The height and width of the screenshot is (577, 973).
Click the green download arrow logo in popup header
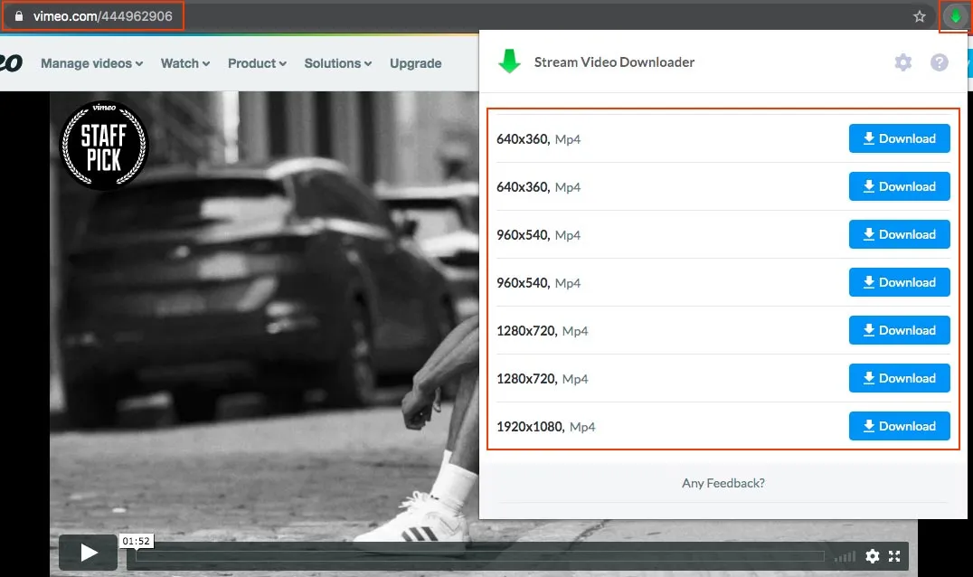tap(511, 61)
